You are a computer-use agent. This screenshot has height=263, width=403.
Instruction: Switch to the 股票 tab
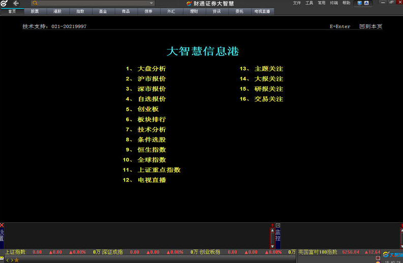coord(35,11)
